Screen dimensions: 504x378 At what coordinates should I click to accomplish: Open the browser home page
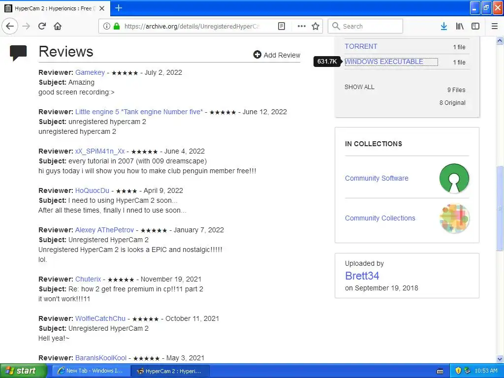pyautogui.click(x=58, y=26)
